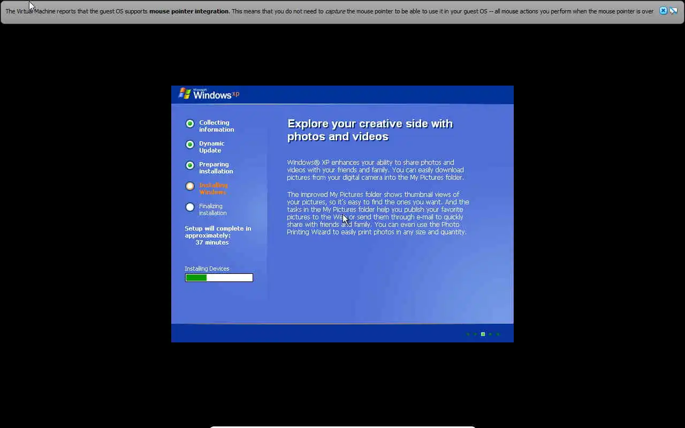Screen dimensions: 685x428
Task: Click the 'Dynamic Update' step label
Action: [x=212, y=147]
